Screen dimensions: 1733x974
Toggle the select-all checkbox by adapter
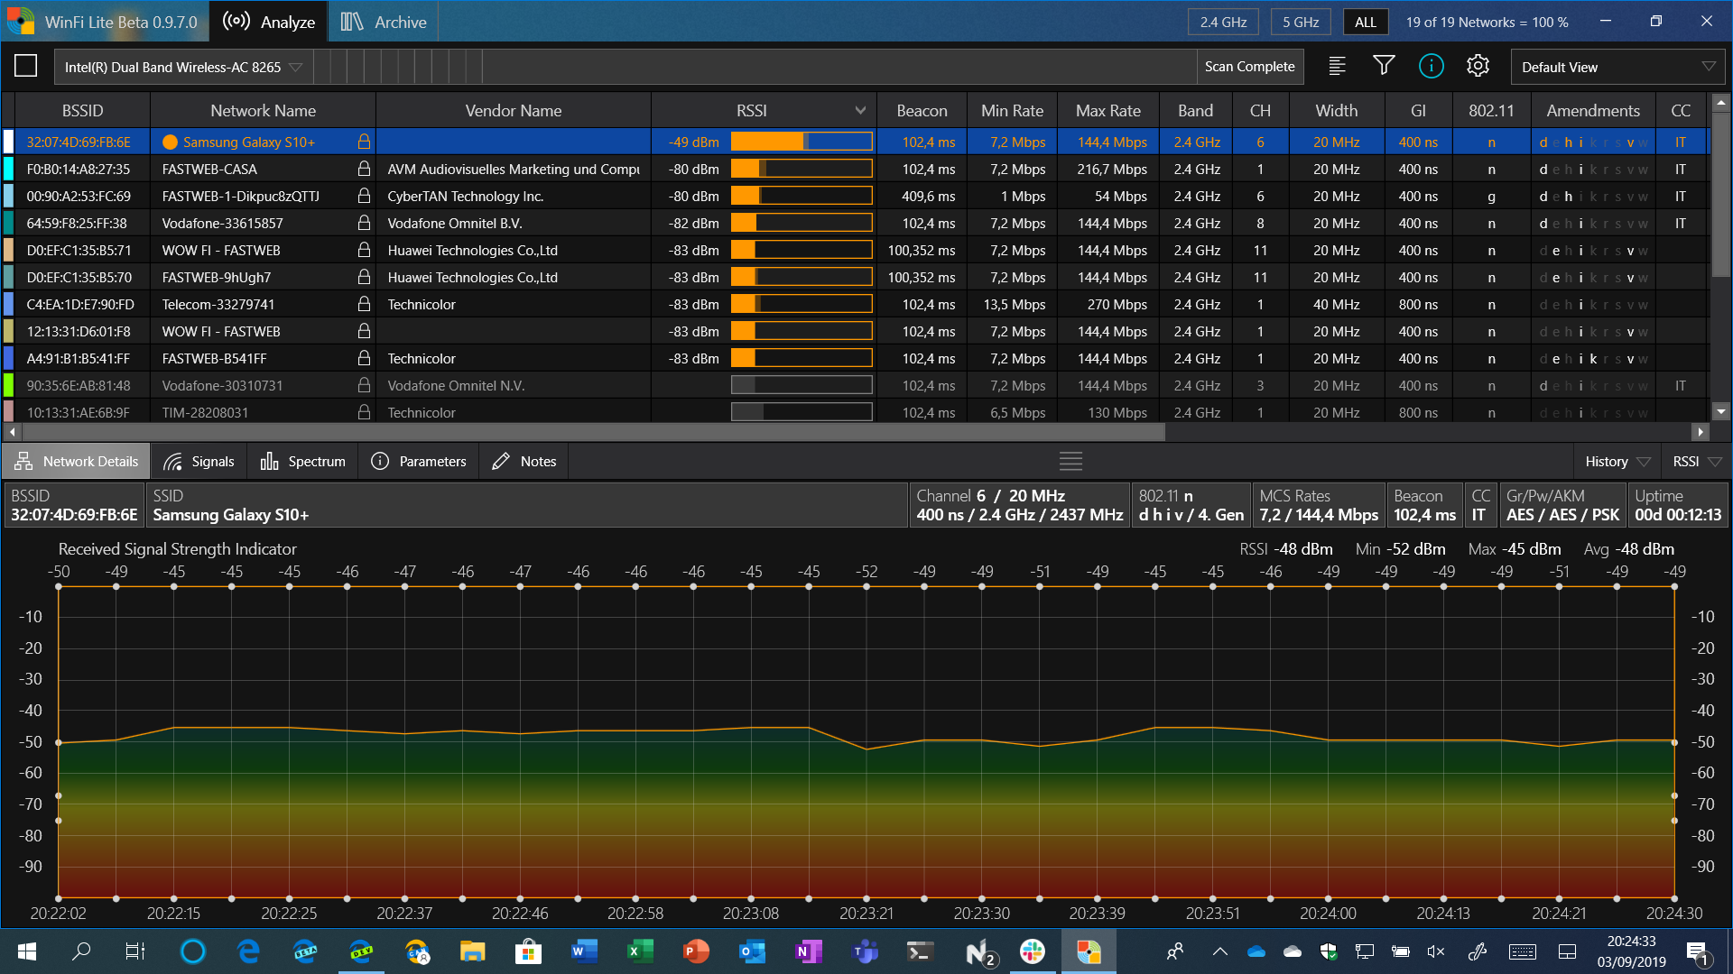tap(26, 66)
